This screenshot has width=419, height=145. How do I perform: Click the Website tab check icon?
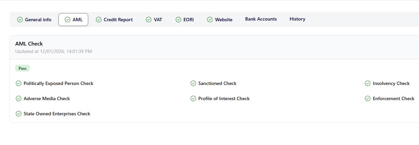click(x=210, y=20)
